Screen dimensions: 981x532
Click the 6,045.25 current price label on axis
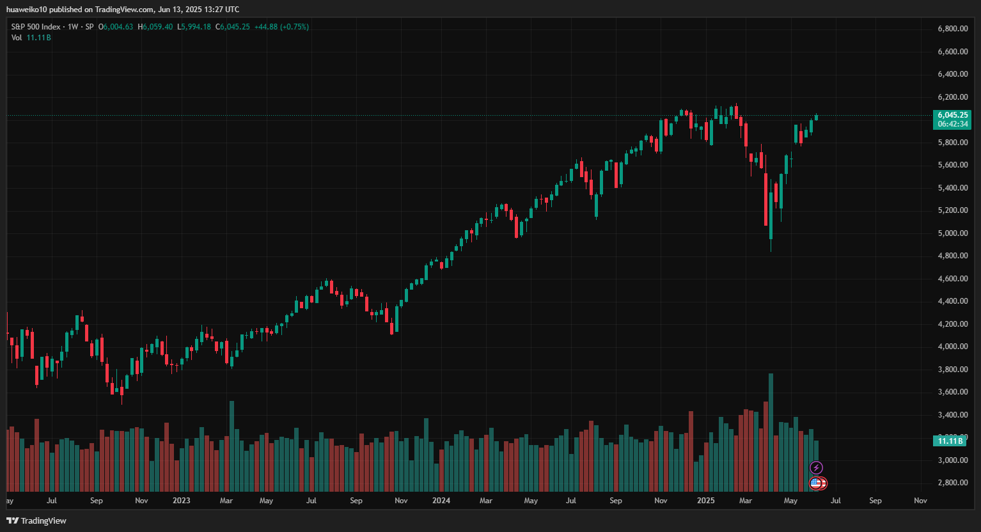point(953,115)
